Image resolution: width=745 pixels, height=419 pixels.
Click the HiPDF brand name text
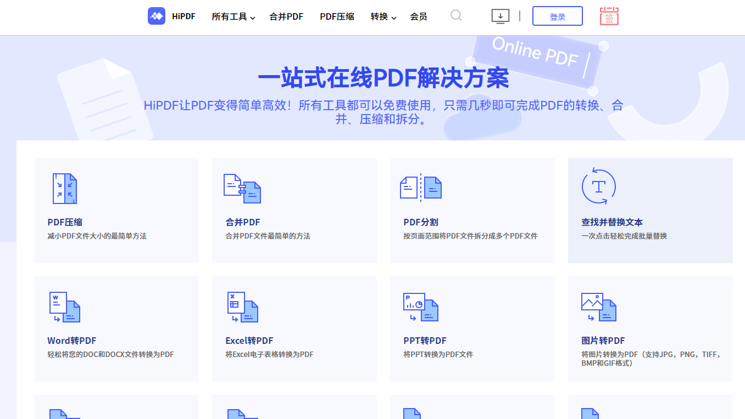click(x=184, y=16)
